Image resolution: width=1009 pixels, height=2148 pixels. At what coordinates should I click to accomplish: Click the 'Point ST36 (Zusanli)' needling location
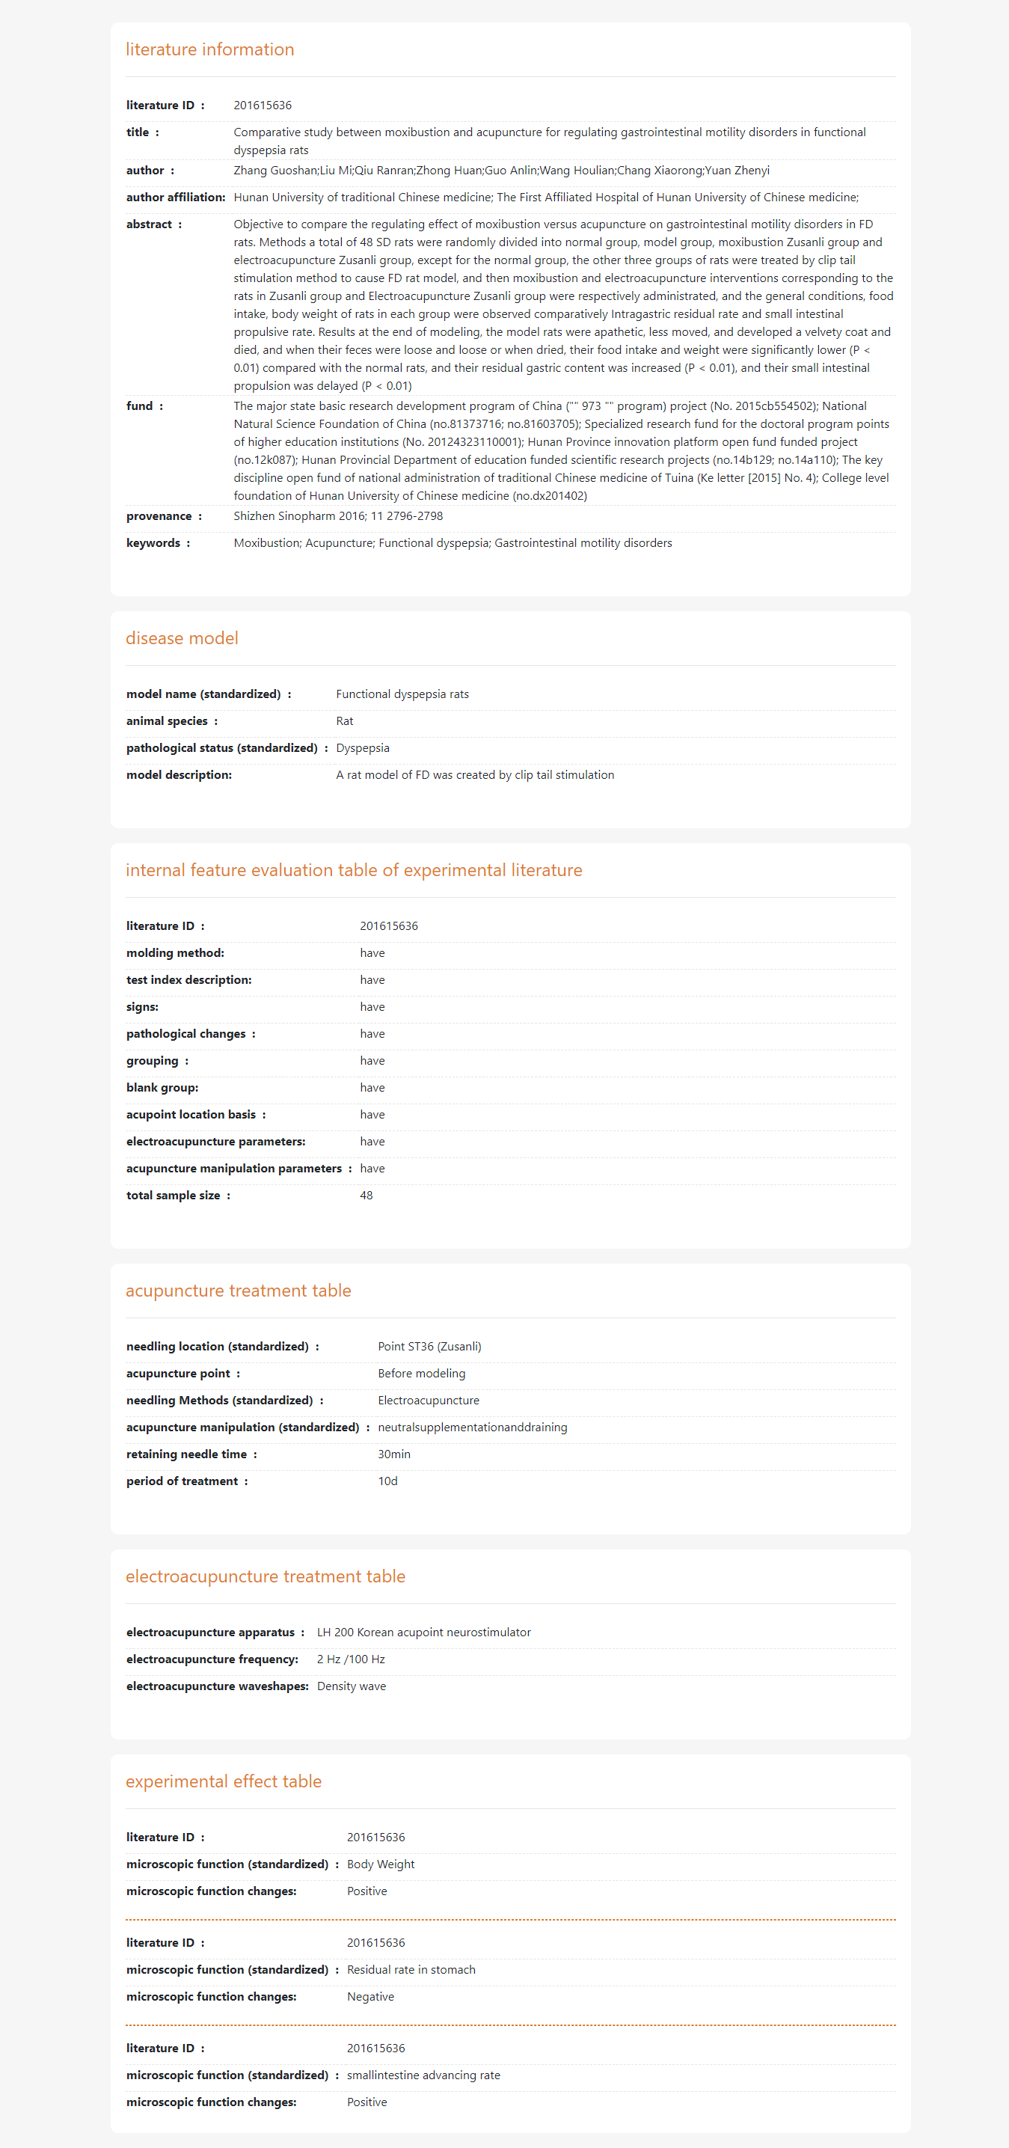(x=429, y=1346)
